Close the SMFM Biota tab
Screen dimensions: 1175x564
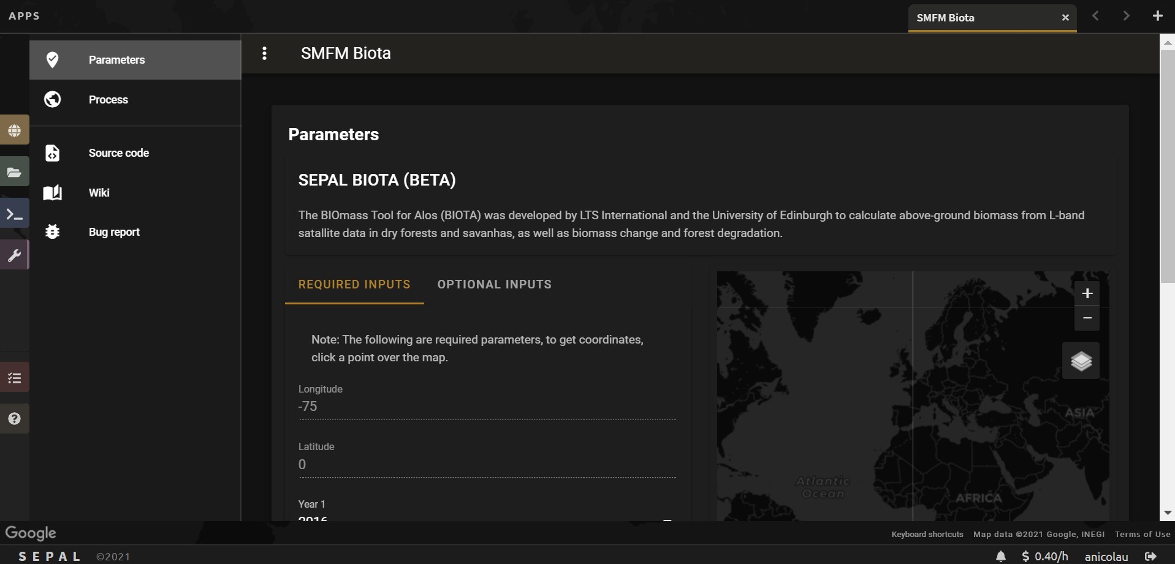(x=1065, y=18)
